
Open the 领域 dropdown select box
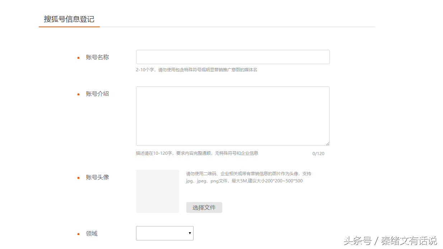[164, 233]
